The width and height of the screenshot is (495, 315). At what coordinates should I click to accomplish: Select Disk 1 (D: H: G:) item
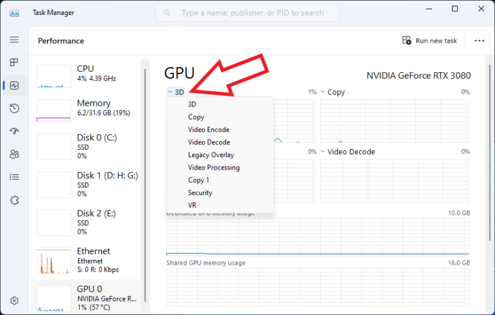[x=85, y=184]
